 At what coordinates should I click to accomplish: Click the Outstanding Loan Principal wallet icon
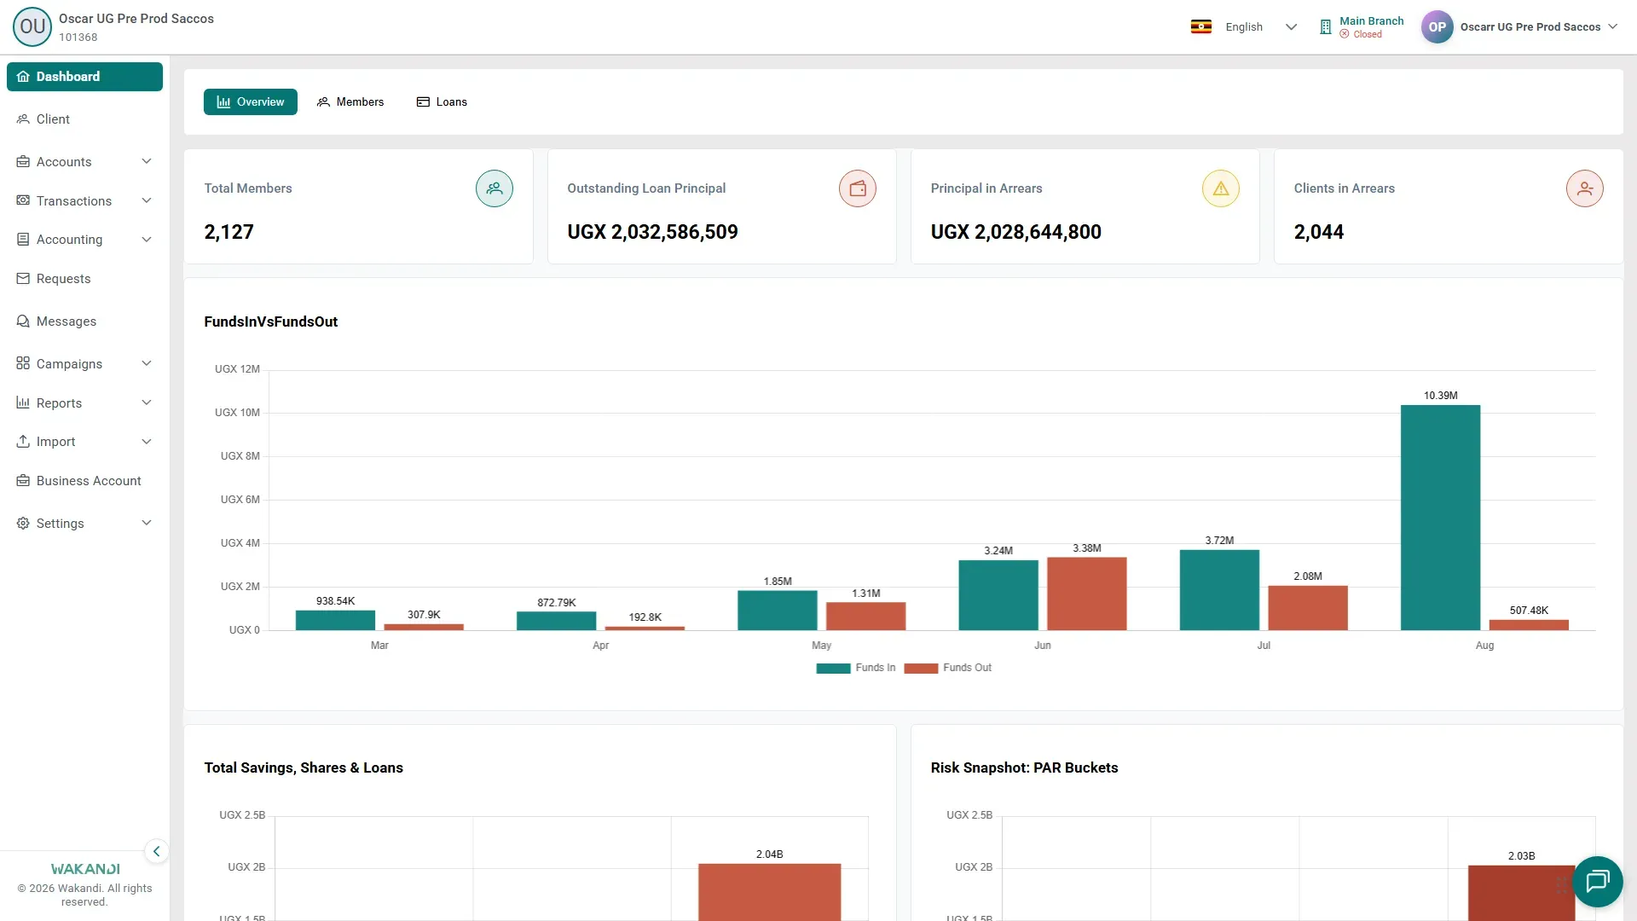[858, 188]
